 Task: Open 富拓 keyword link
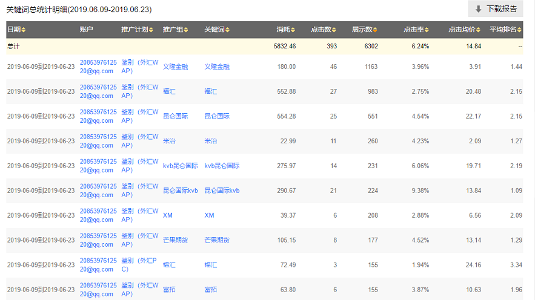click(210, 290)
